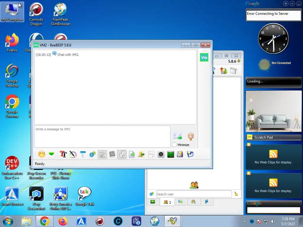This screenshot has width=303, height=227.
Task: Open Google sidebar menu dropdown arrow
Action: click(292, 4)
